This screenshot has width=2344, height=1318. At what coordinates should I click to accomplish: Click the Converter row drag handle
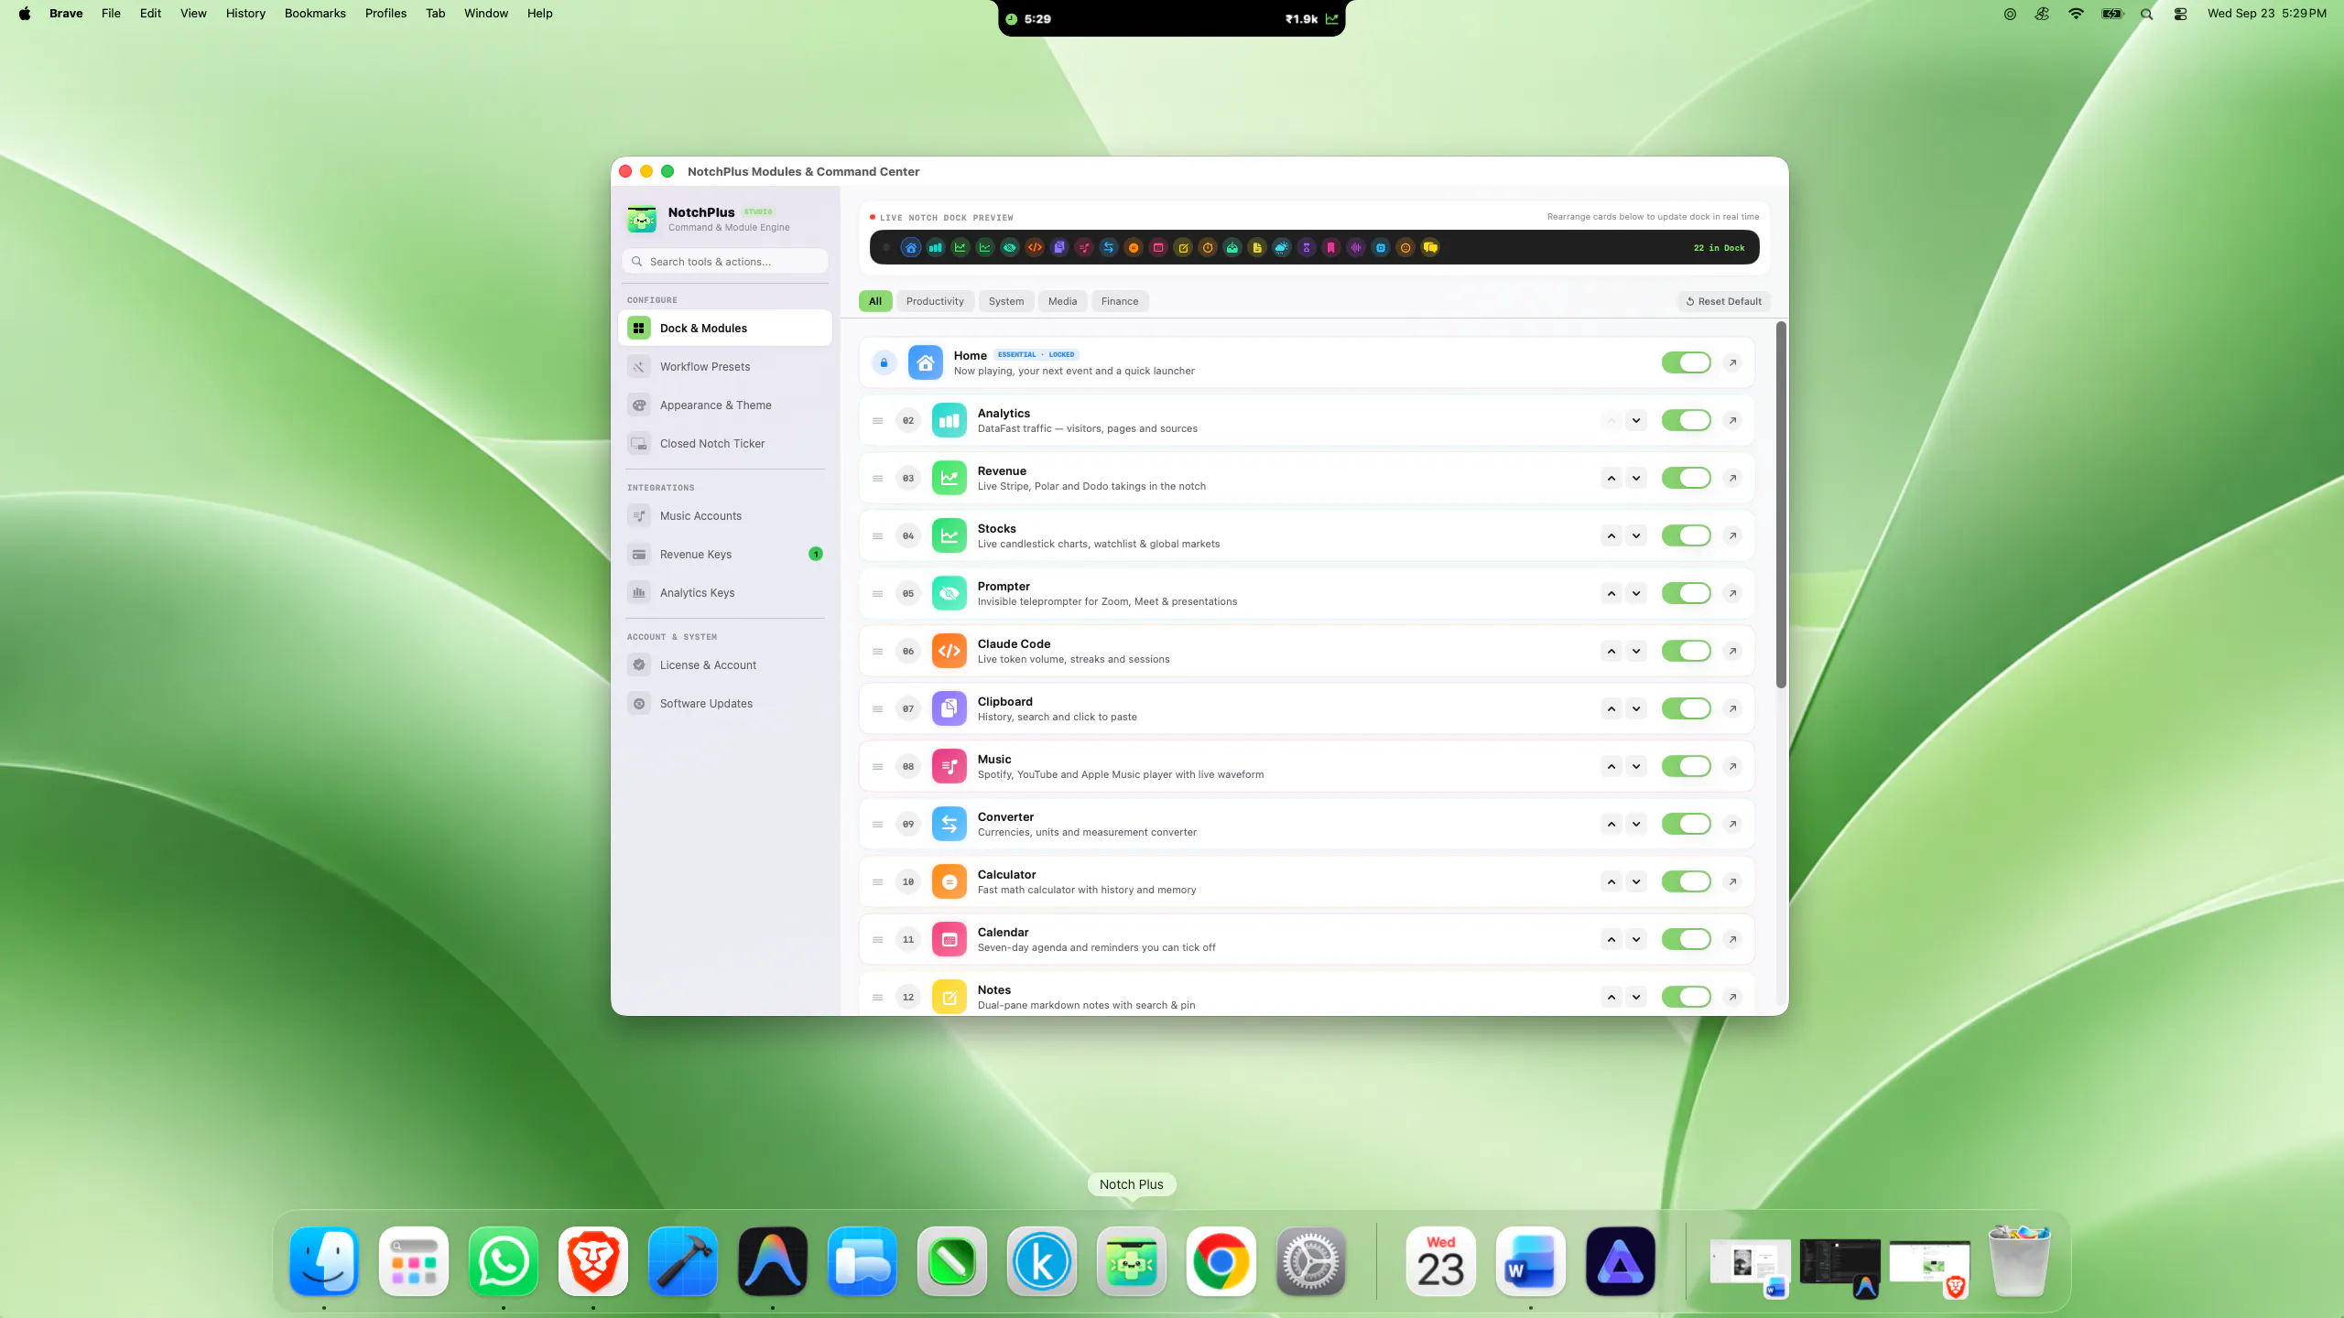[877, 824]
